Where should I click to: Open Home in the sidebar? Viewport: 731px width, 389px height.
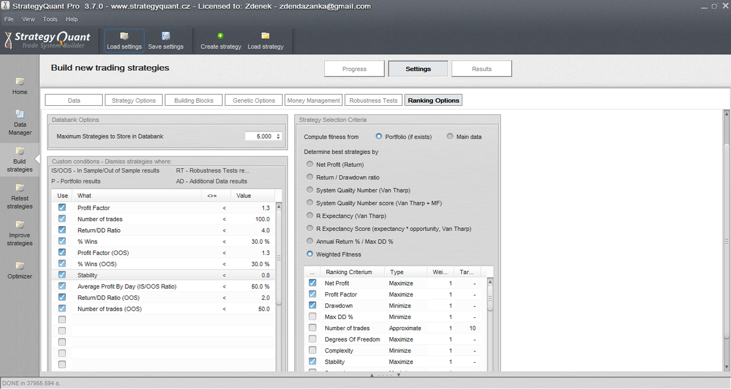(x=19, y=85)
